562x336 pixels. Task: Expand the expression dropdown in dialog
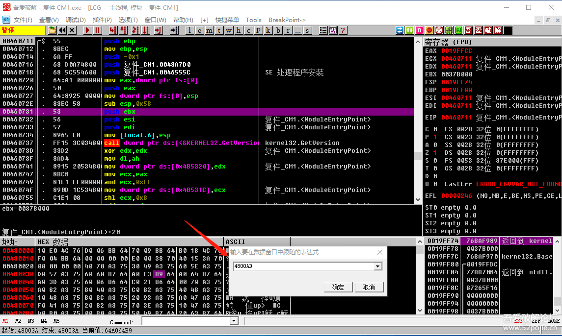[377, 266]
